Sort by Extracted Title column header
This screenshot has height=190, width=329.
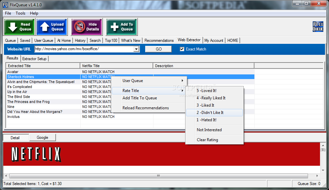coord(43,66)
